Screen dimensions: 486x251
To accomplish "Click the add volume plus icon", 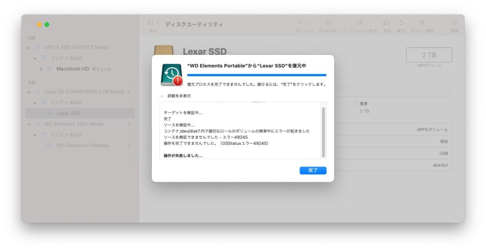I will (299, 23).
